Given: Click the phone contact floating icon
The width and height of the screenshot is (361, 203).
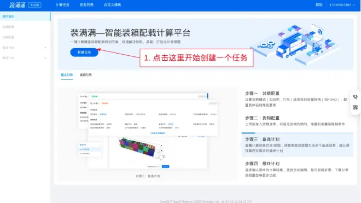Looking at the screenshot, I should 355,97.
